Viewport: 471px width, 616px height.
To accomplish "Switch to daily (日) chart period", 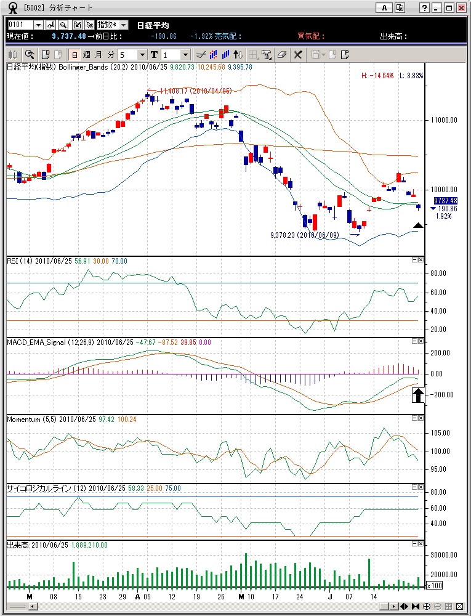I will pyautogui.click(x=74, y=54).
